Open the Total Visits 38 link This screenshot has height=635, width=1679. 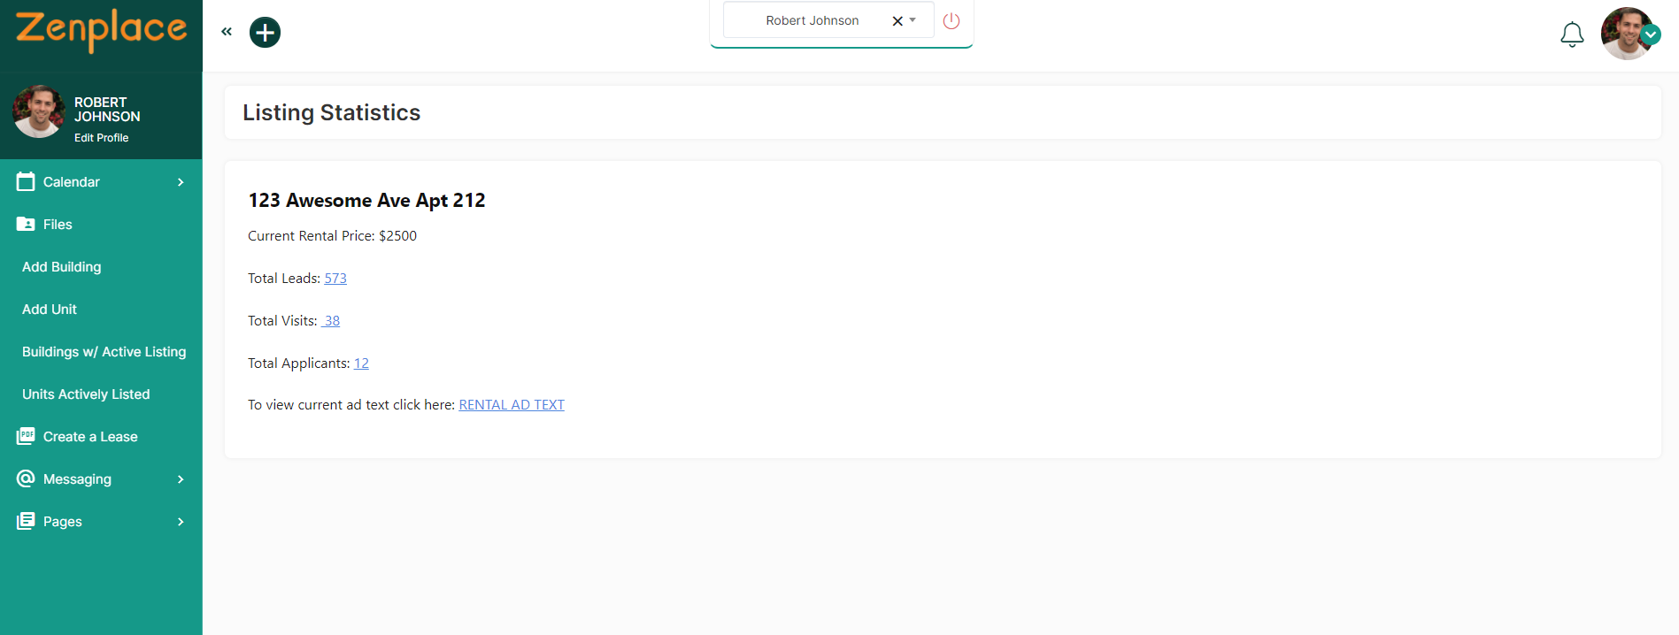click(x=330, y=320)
